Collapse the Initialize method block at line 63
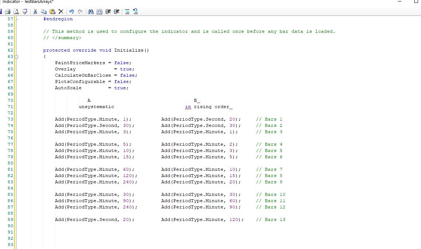421x249 pixels. pyautogui.click(x=16, y=56)
